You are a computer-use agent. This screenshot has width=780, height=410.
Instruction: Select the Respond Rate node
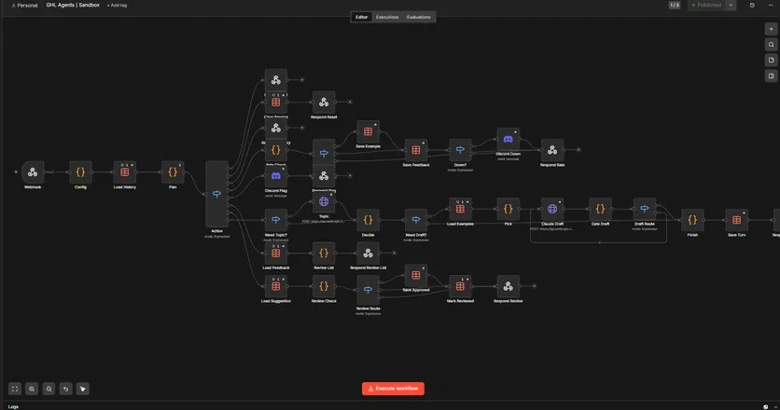tap(552, 150)
